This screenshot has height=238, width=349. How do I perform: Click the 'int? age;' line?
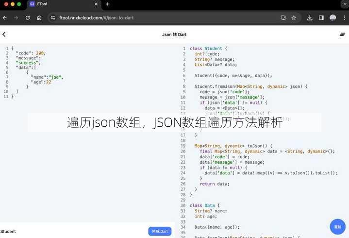point(206,217)
